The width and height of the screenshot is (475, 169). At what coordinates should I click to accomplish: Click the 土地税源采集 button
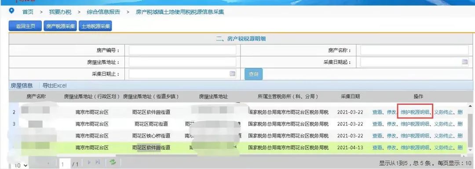(x=95, y=26)
